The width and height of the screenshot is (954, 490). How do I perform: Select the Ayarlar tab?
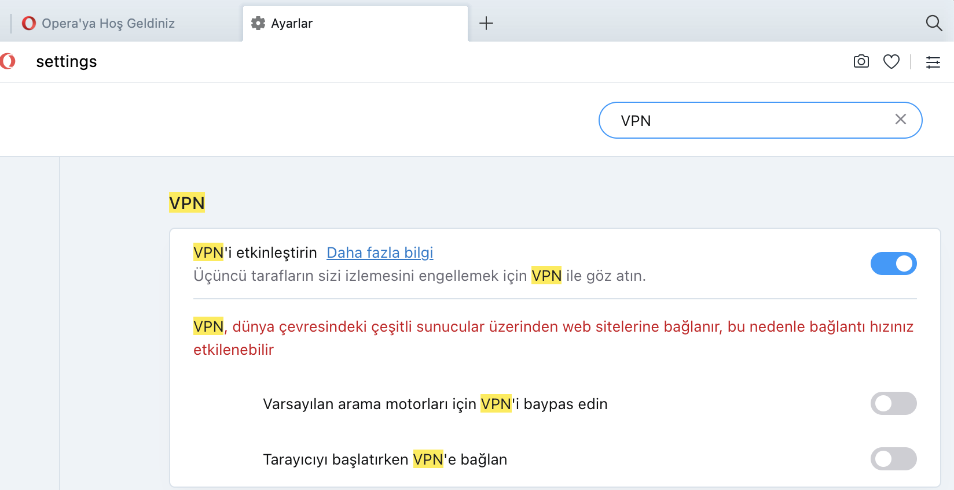click(x=355, y=23)
